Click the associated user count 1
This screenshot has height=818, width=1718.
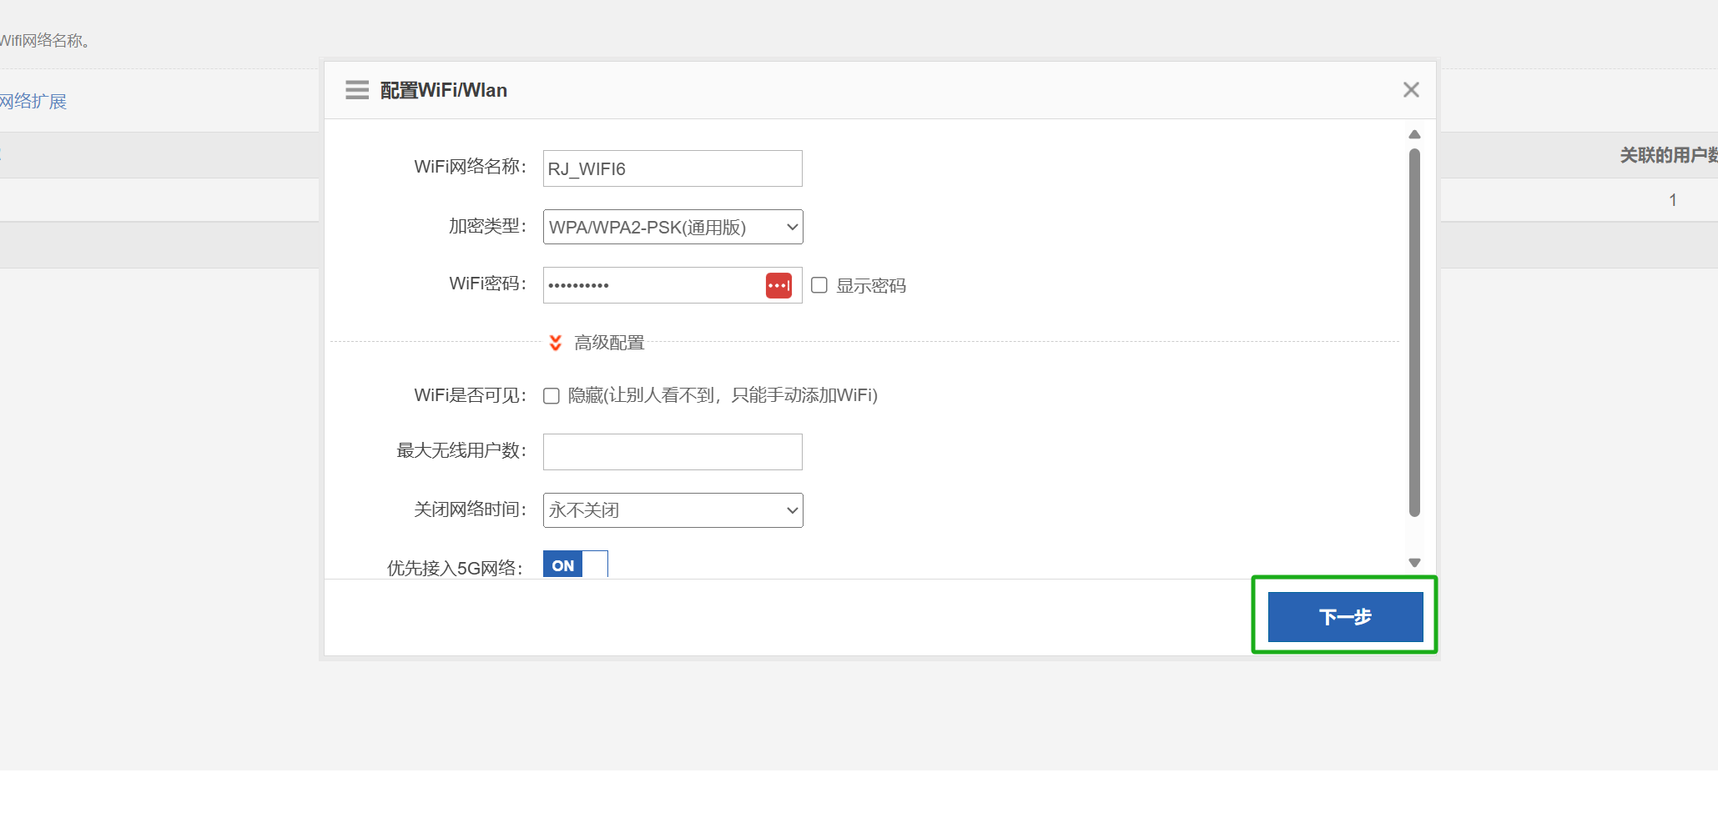[x=1672, y=200]
